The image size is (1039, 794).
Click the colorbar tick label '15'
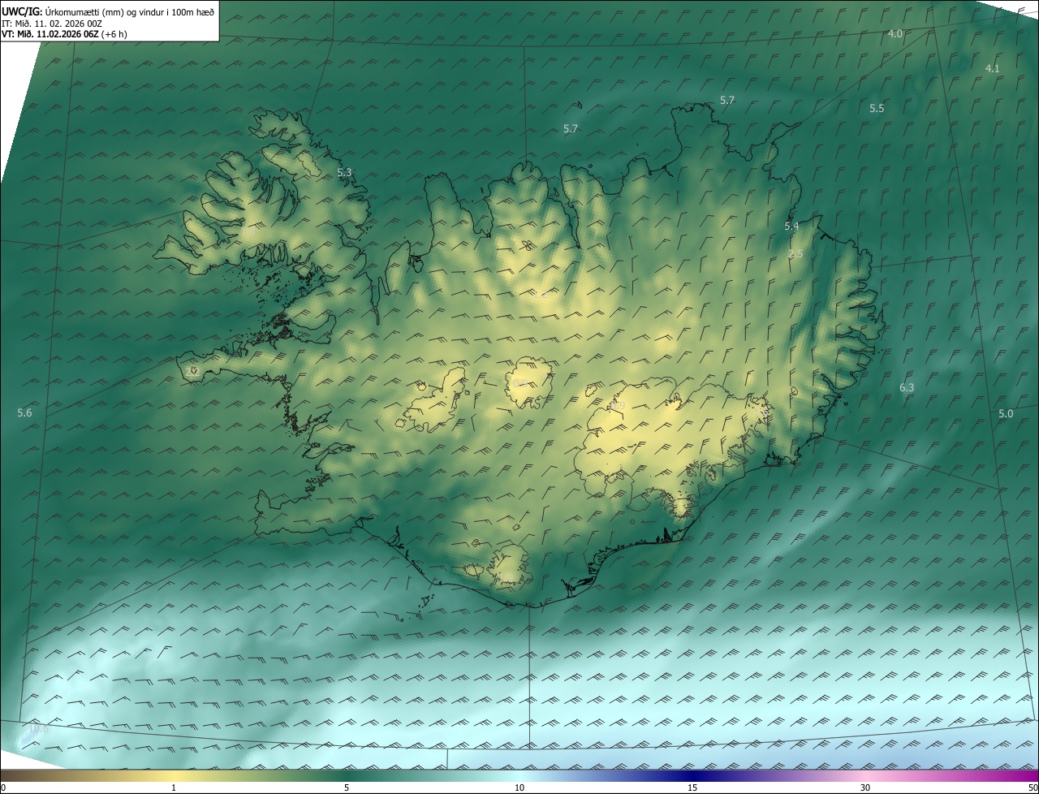[x=692, y=788]
